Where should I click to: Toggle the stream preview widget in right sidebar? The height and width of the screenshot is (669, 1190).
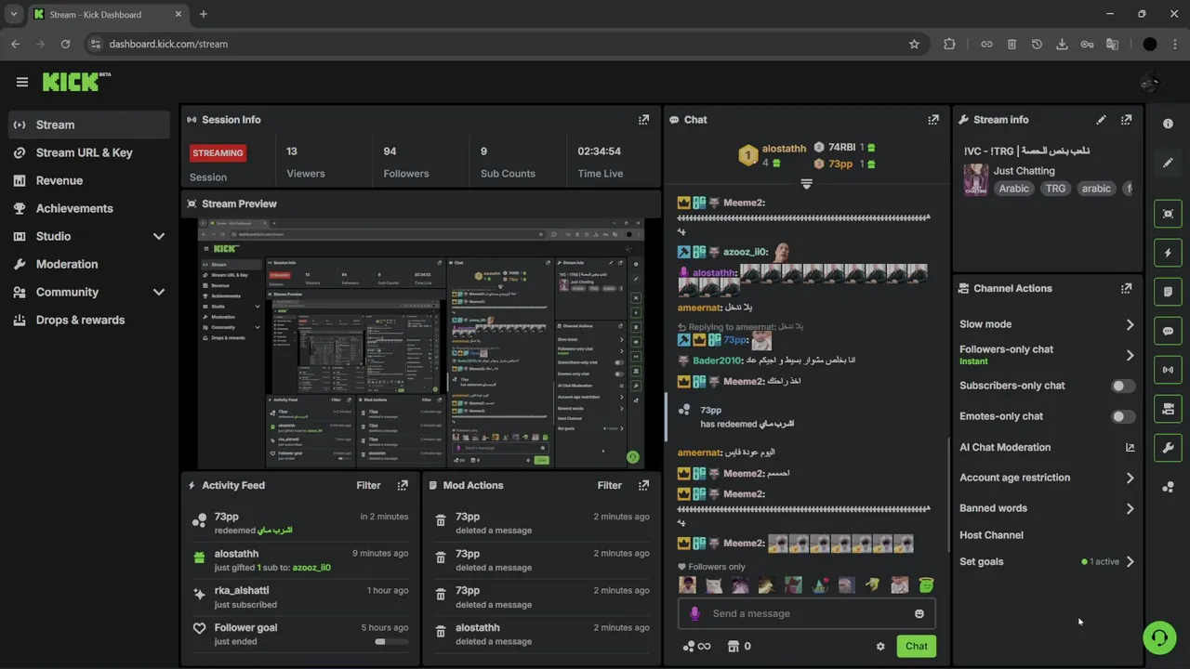click(x=1168, y=214)
